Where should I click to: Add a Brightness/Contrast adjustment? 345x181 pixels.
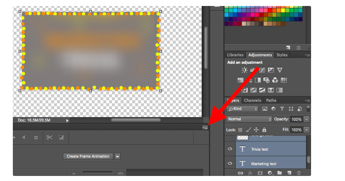pyautogui.click(x=244, y=70)
